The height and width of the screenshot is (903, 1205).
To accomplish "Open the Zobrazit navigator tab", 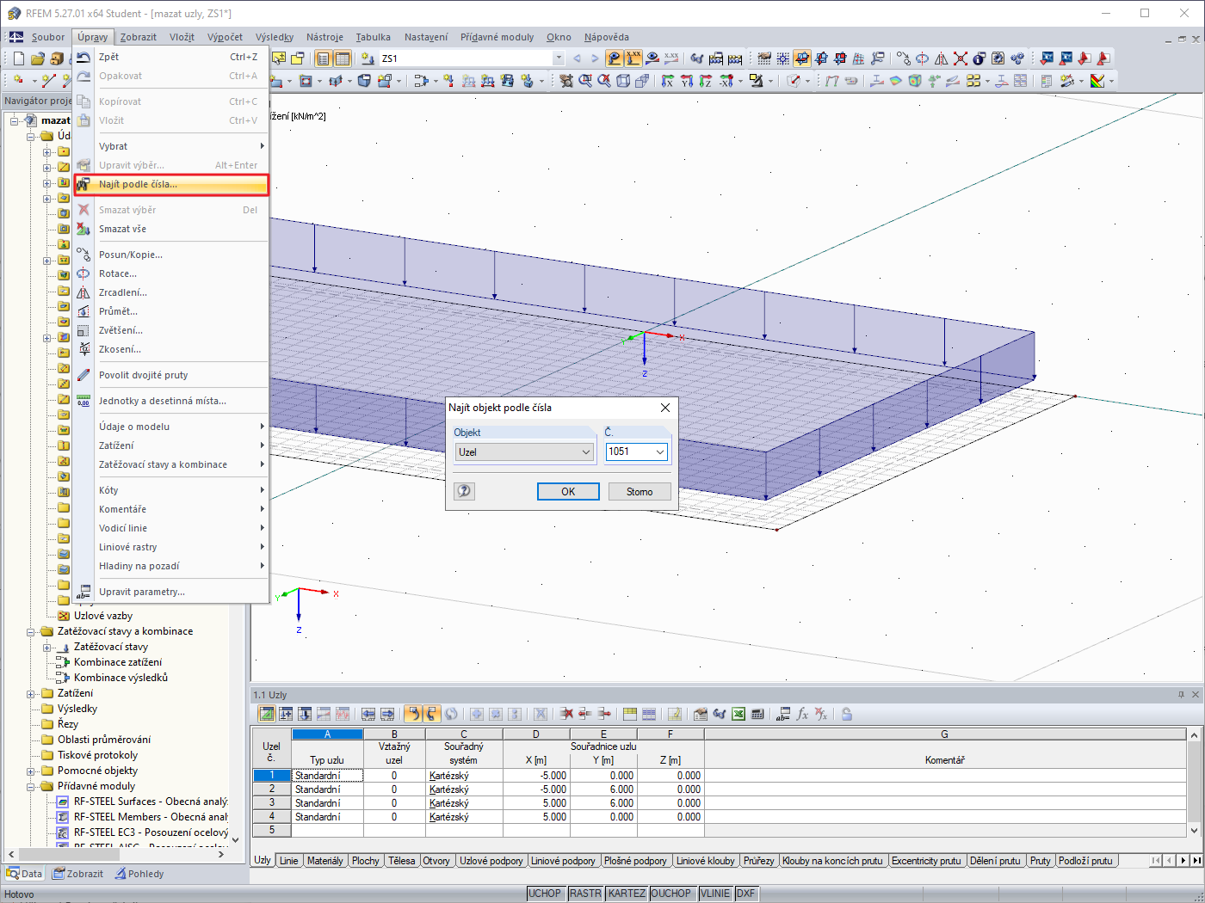I will pyautogui.click(x=77, y=874).
